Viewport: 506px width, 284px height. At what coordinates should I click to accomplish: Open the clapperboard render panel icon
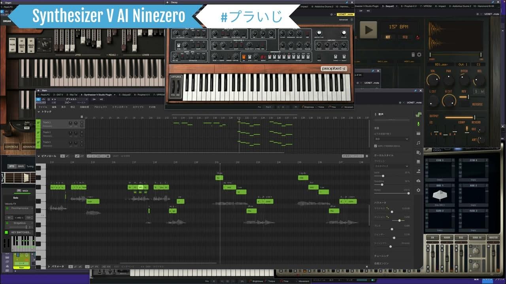418,133
